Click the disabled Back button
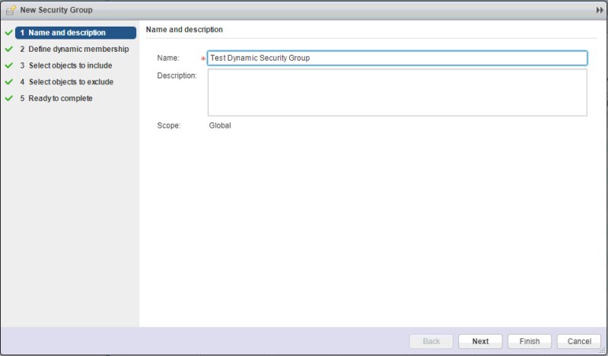This screenshot has height=356, width=608. click(x=431, y=342)
